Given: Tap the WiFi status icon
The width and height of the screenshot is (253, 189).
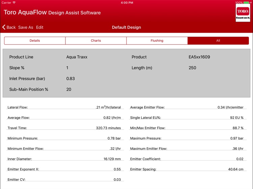Looking at the screenshot, I should coord(14,3).
